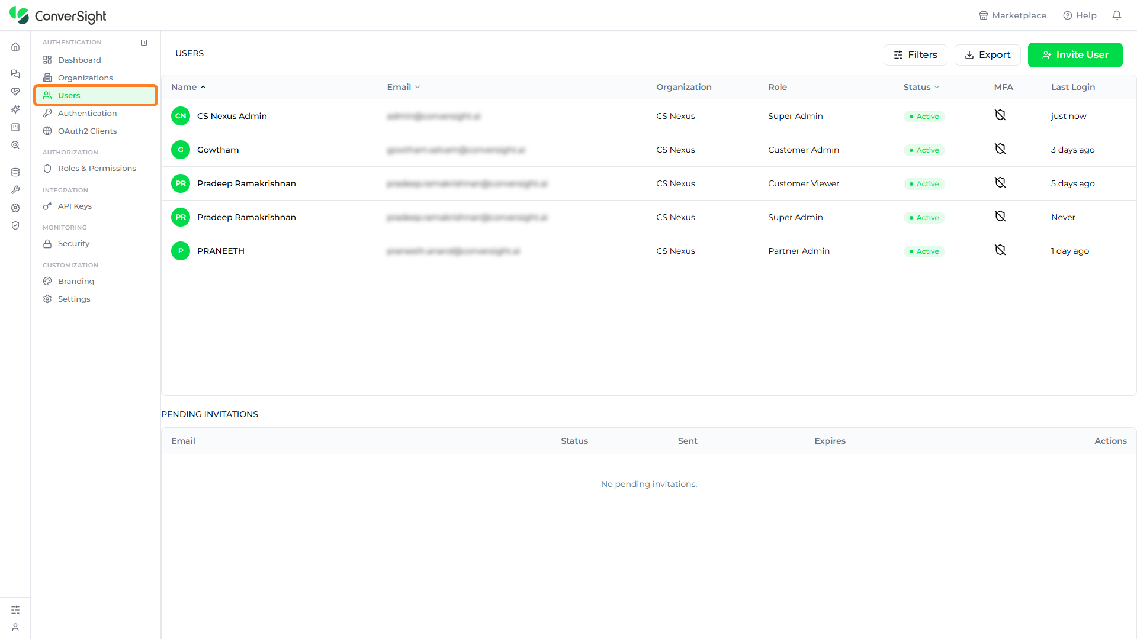This screenshot has width=1137, height=639.
Task: Sort the table by the Email column
Action: (x=403, y=87)
